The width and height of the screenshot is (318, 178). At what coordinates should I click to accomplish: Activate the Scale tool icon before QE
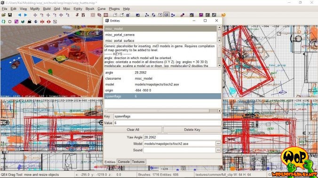click(160, 15)
